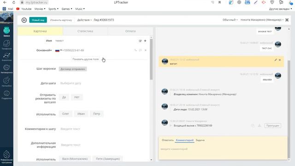Click the Новый лид button
This screenshot has height=166, width=295.
(x=38, y=20)
